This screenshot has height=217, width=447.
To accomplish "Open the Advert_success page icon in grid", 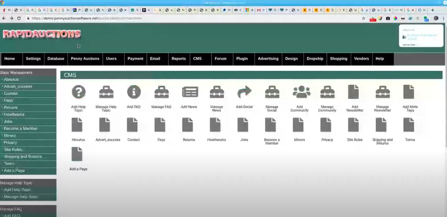I will tap(104, 125).
